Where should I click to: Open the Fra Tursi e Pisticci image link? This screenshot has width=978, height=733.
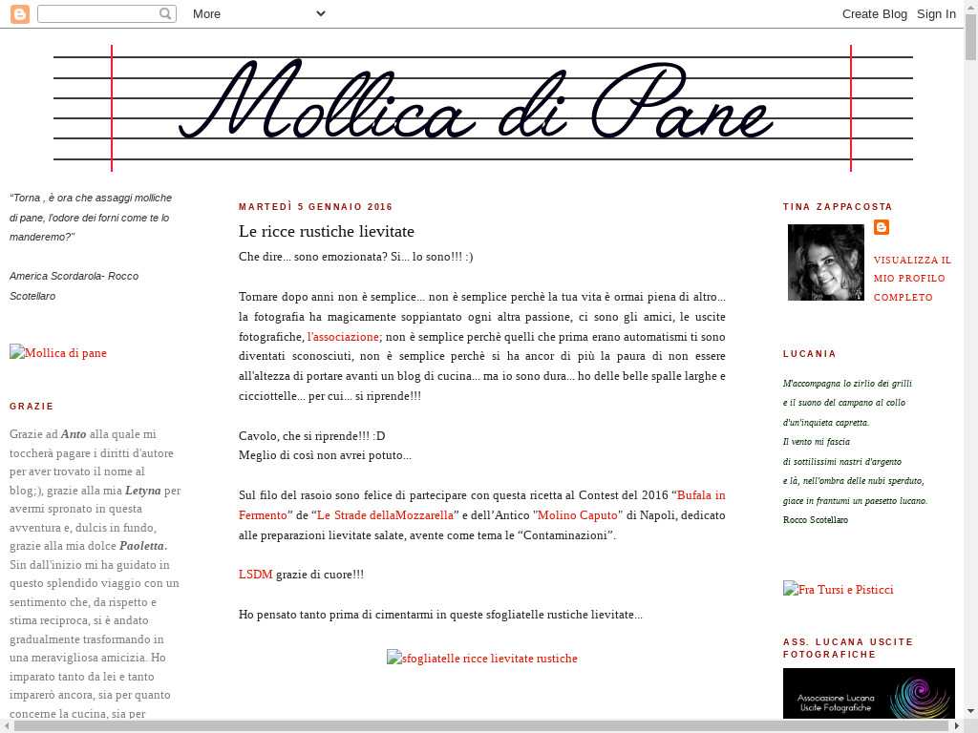click(x=839, y=590)
